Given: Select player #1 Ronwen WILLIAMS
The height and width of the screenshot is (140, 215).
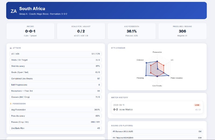Looking at the screenshot, I should [x=157, y=131].
